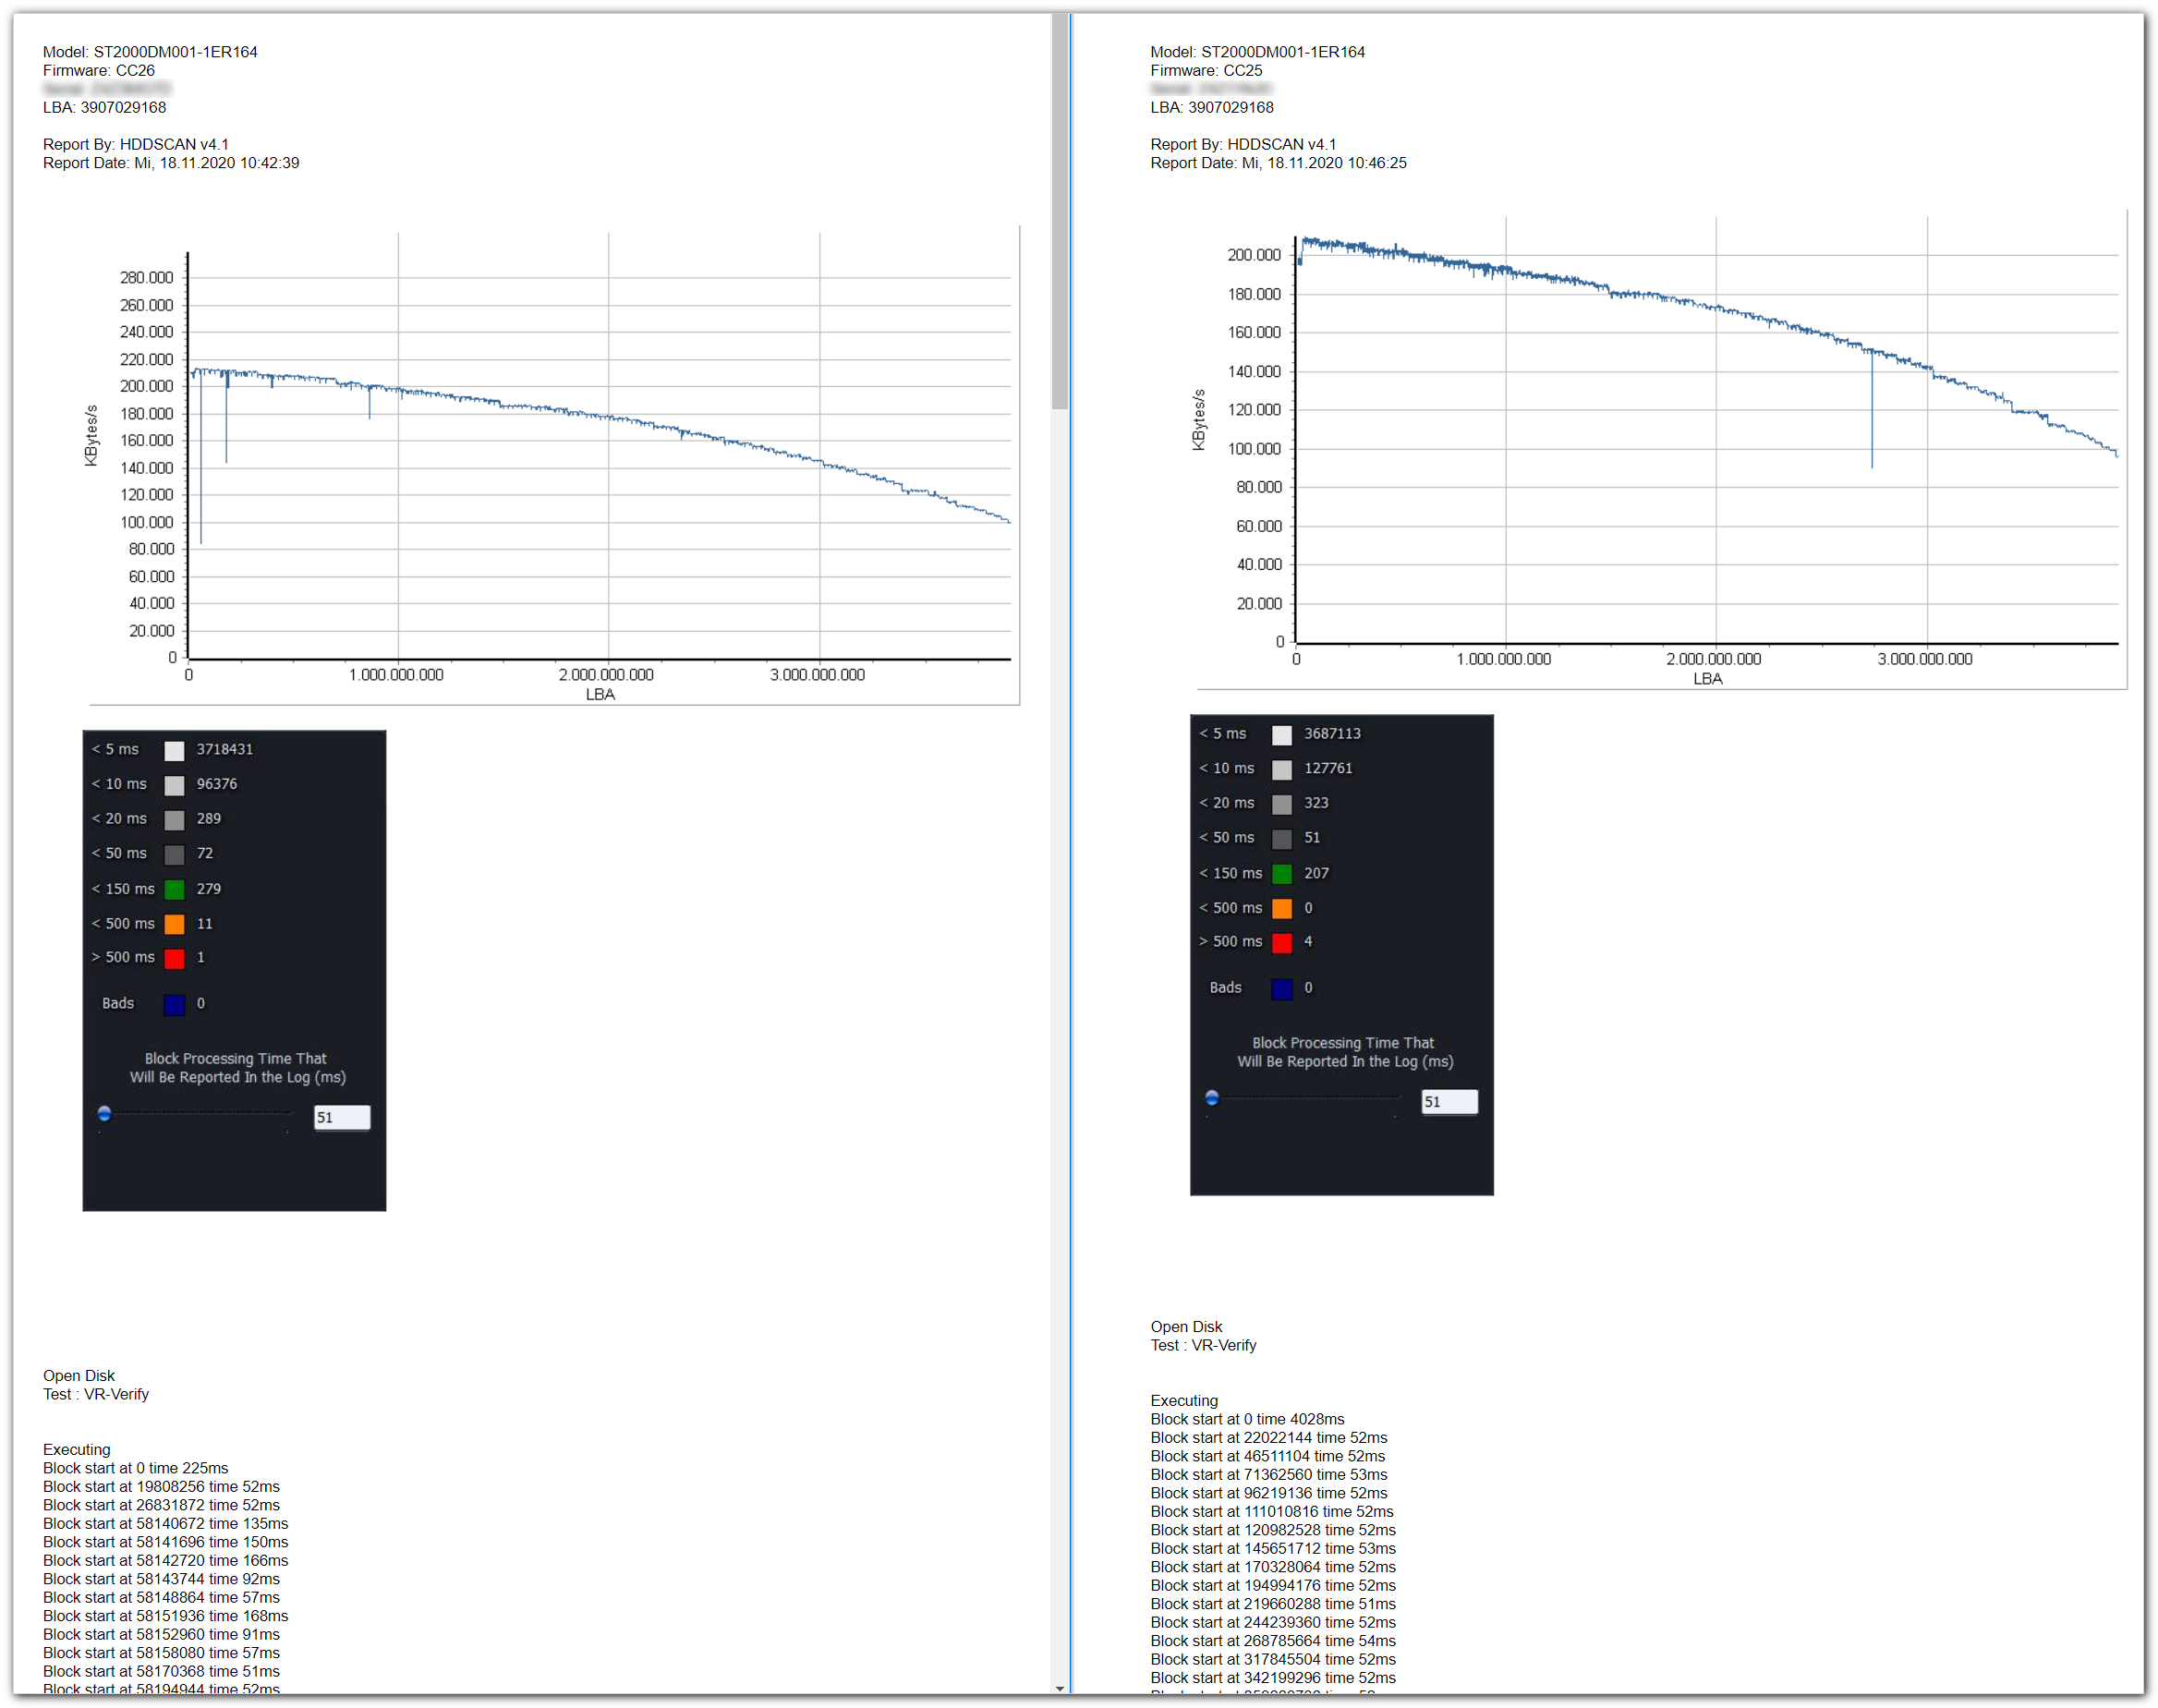Click the red >500 ms swatch in left report

(174, 958)
